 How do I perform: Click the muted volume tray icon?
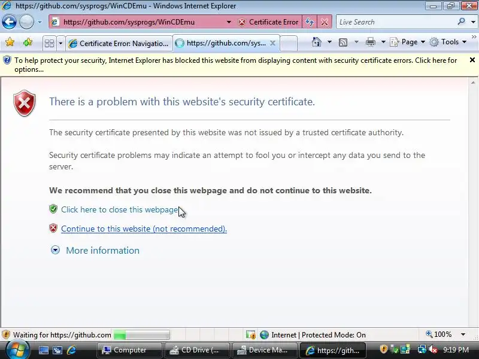coord(432,349)
